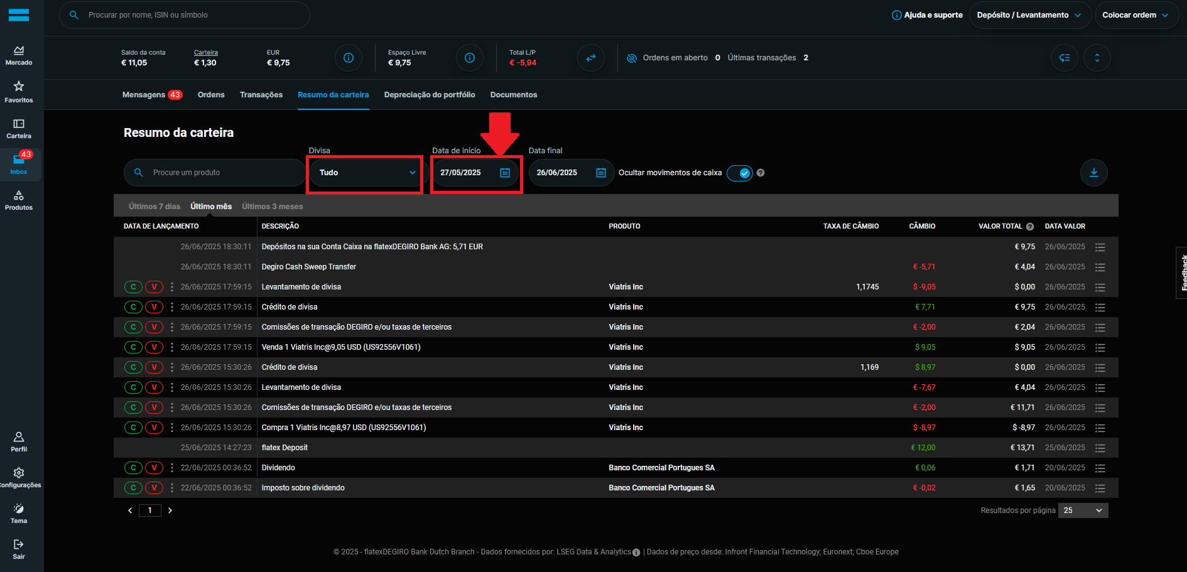Go to the next results page arrow
This screenshot has height=572, width=1187.
pos(170,510)
